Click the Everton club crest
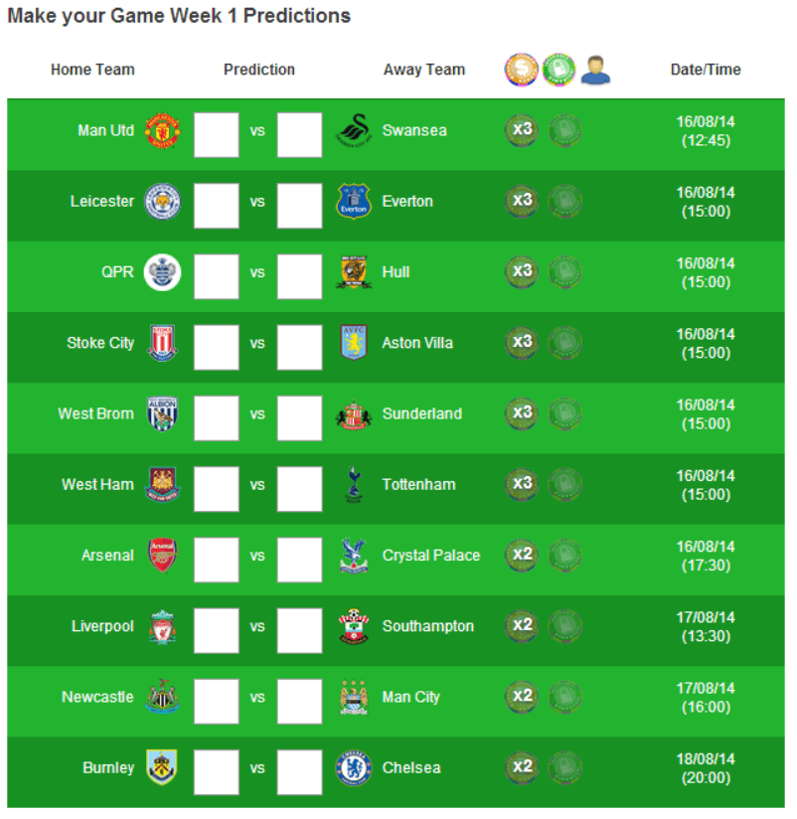 [x=354, y=202]
